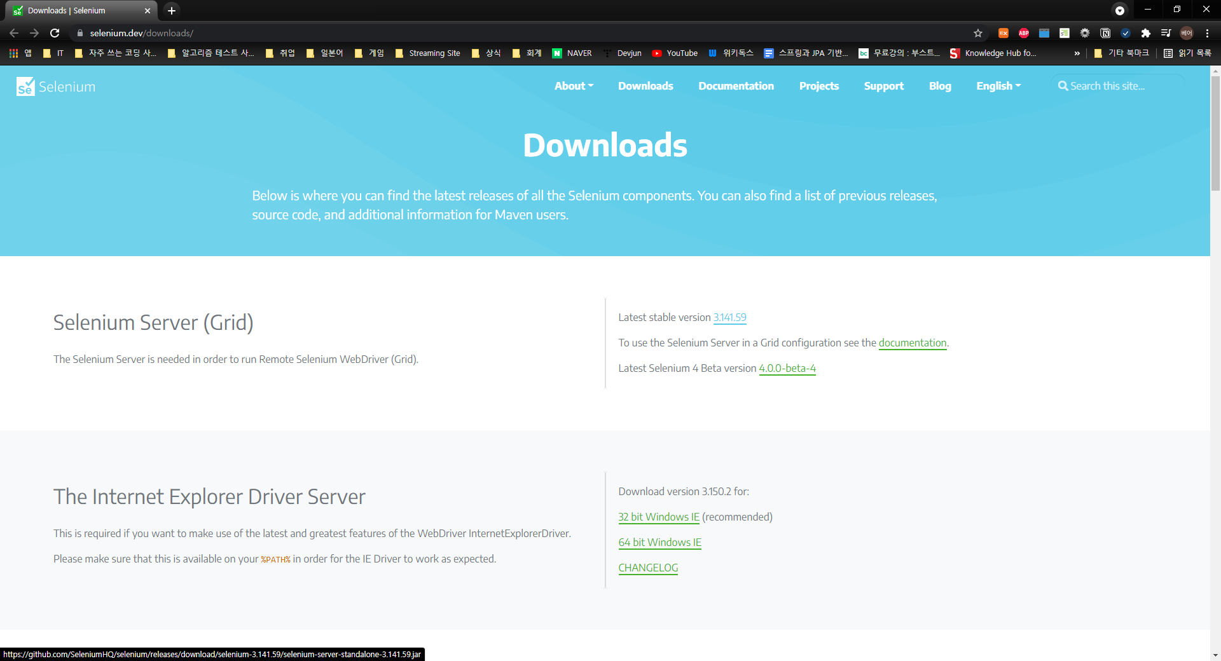This screenshot has height=661, width=1221.
Task: Open the 회계 bookmark folder
Action: (x=527, y=53)
